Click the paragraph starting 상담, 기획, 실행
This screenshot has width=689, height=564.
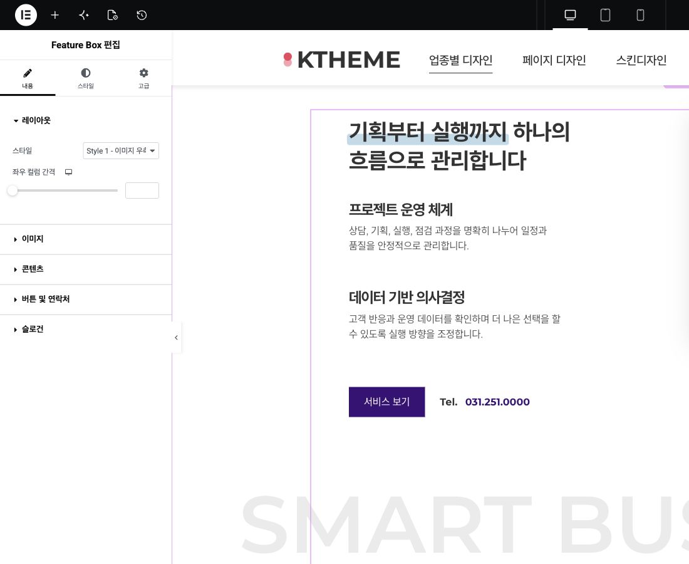pyautogui.click(x=447, y=238)
